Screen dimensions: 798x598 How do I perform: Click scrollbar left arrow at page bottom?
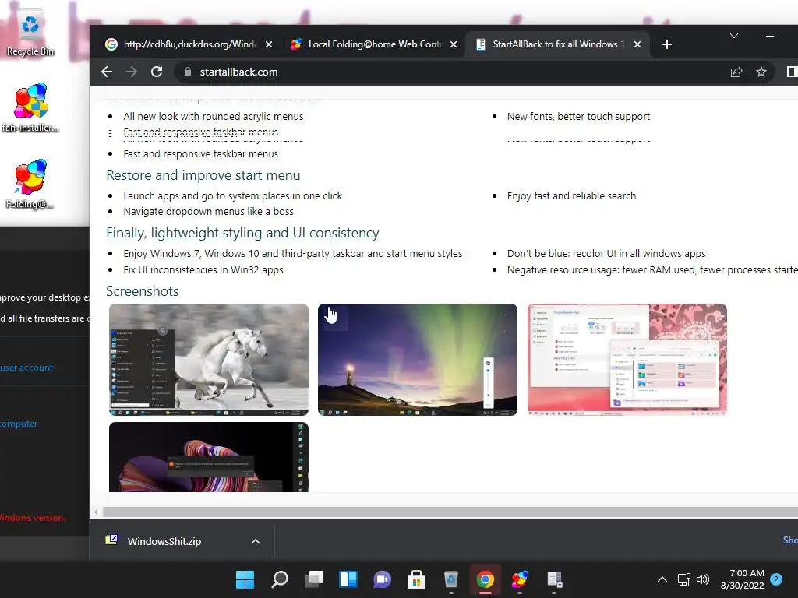coord(96,512)
